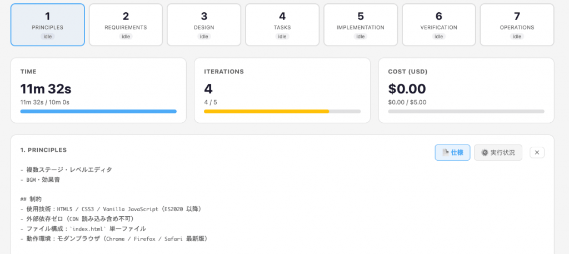Click the idle badge under Operations

click(x=517, y=37)
